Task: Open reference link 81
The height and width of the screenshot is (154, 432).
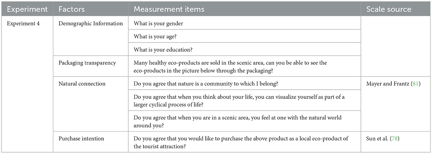Action: (418, 84)
